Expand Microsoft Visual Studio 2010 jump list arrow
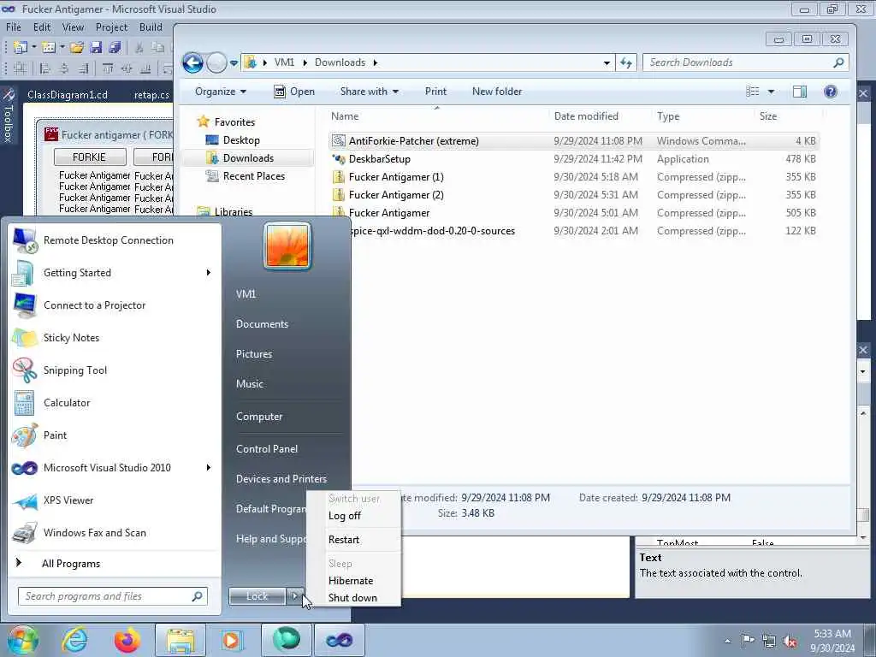This screenshot has width=876, height=657. click(x=209, y=468)
